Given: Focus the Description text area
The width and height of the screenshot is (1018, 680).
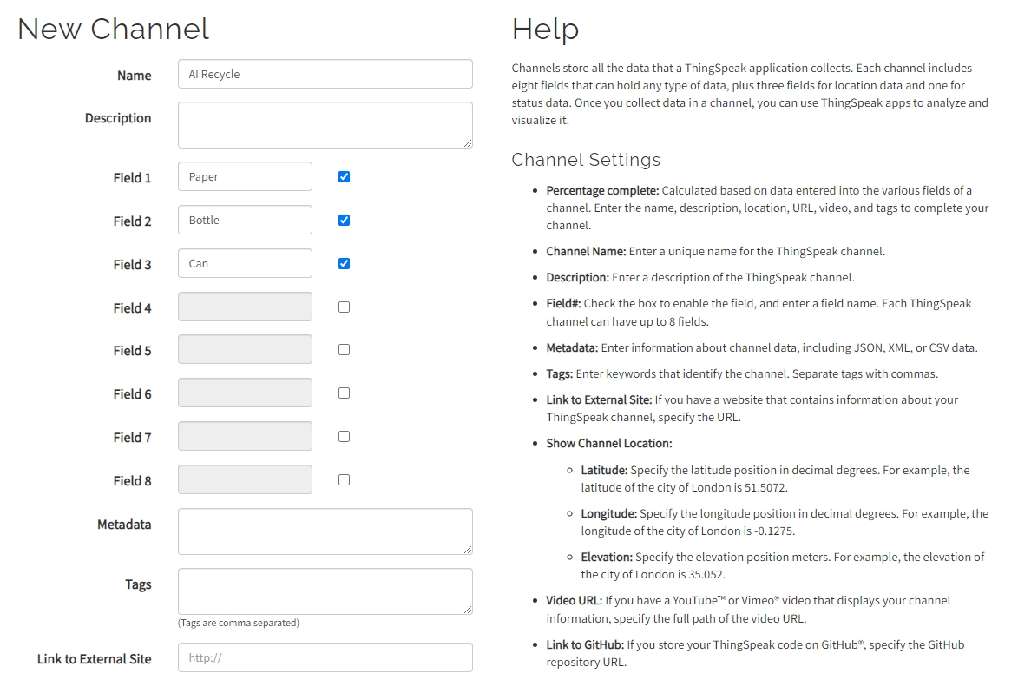Looking at the screenshot, I should [x=325, y=125].
